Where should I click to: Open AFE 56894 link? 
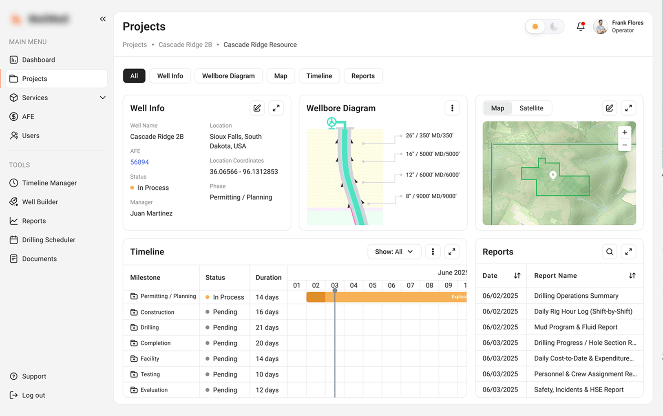[139, 162]
